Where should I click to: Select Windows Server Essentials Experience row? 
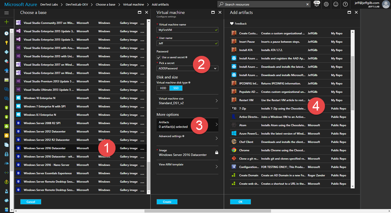pyautogui.click(x=80, y=173)
